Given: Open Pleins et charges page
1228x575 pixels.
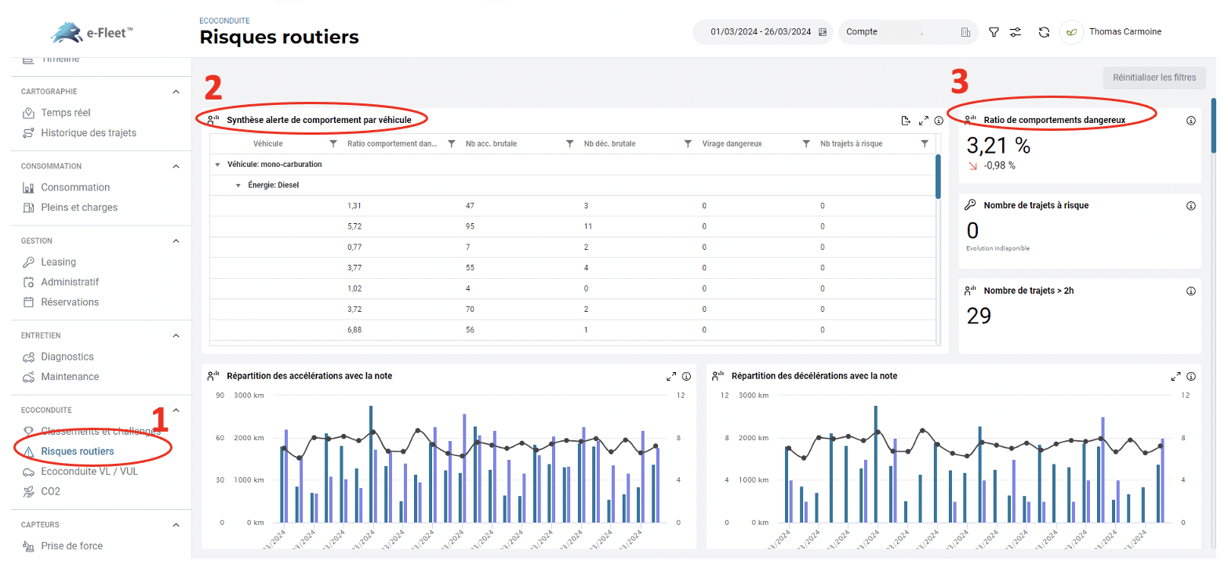Looking at the screenshot, I should pos(79,208).
